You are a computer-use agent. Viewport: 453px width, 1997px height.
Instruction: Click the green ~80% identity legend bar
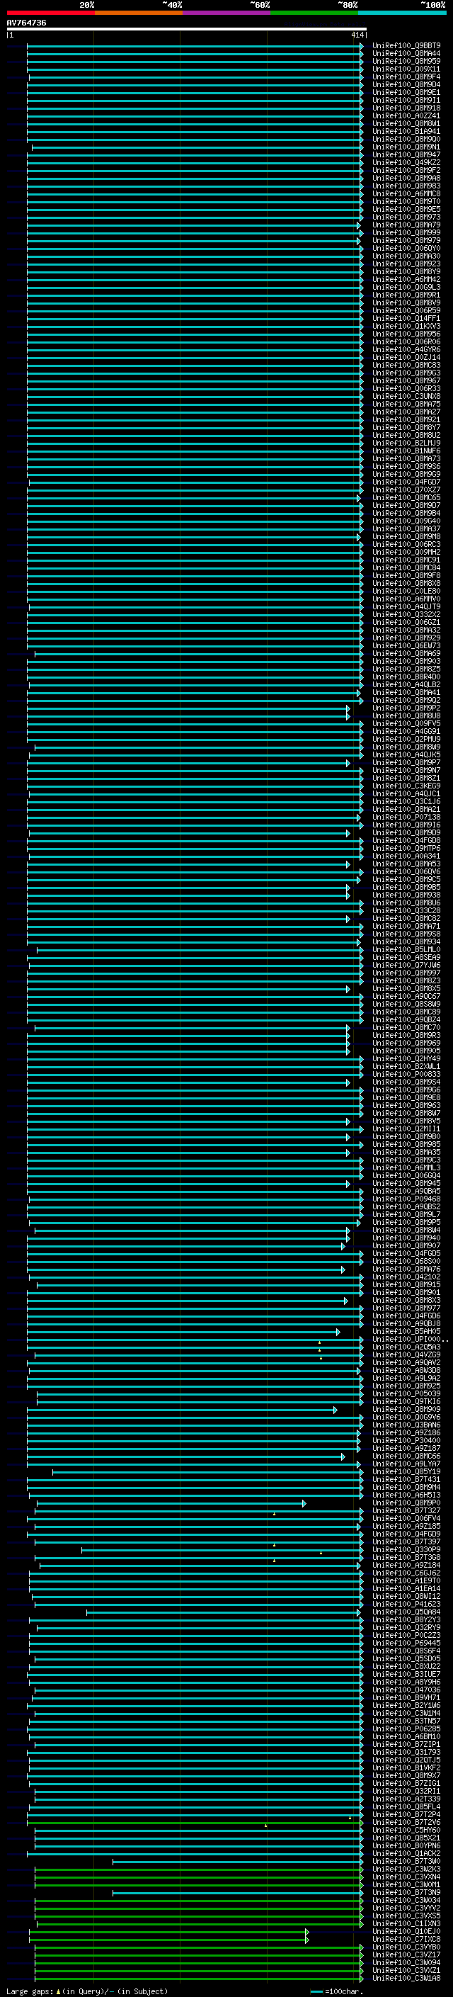(x=314, y=13)
